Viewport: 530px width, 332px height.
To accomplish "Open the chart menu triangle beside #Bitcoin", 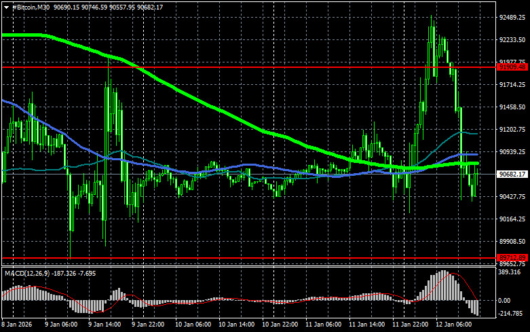I will click(x=6, y=7).
